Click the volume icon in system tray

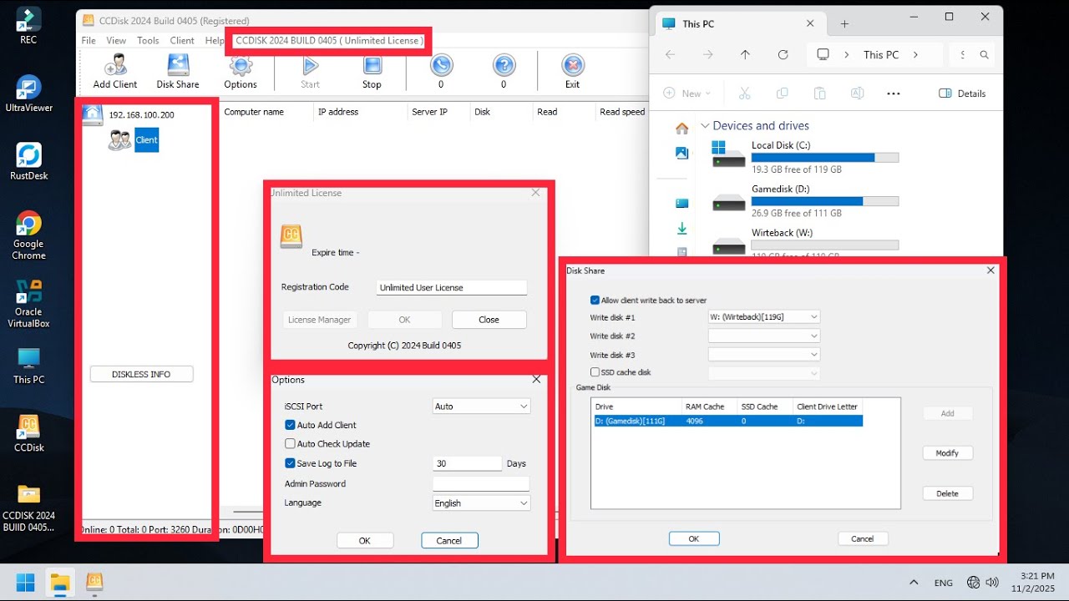click(993, 583)
